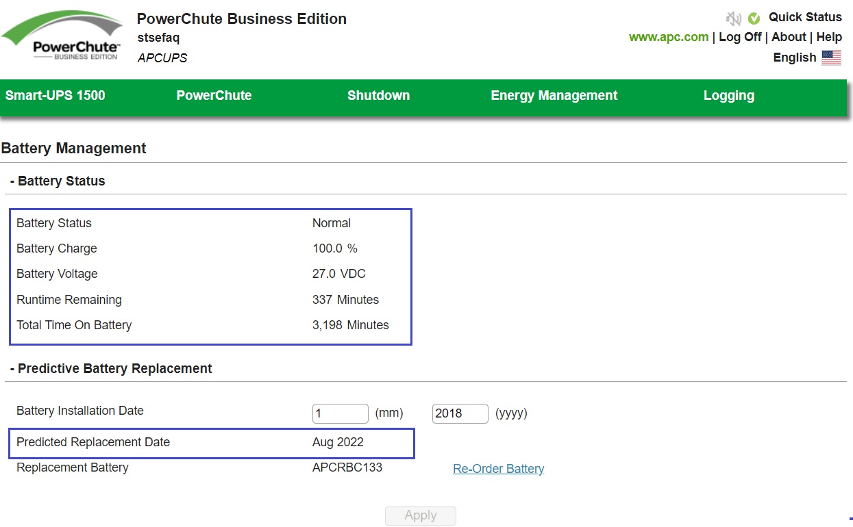The height and width of the screenshot is (527, 853).
Task: Click the Apply button
Action: [x=421, y=516]
